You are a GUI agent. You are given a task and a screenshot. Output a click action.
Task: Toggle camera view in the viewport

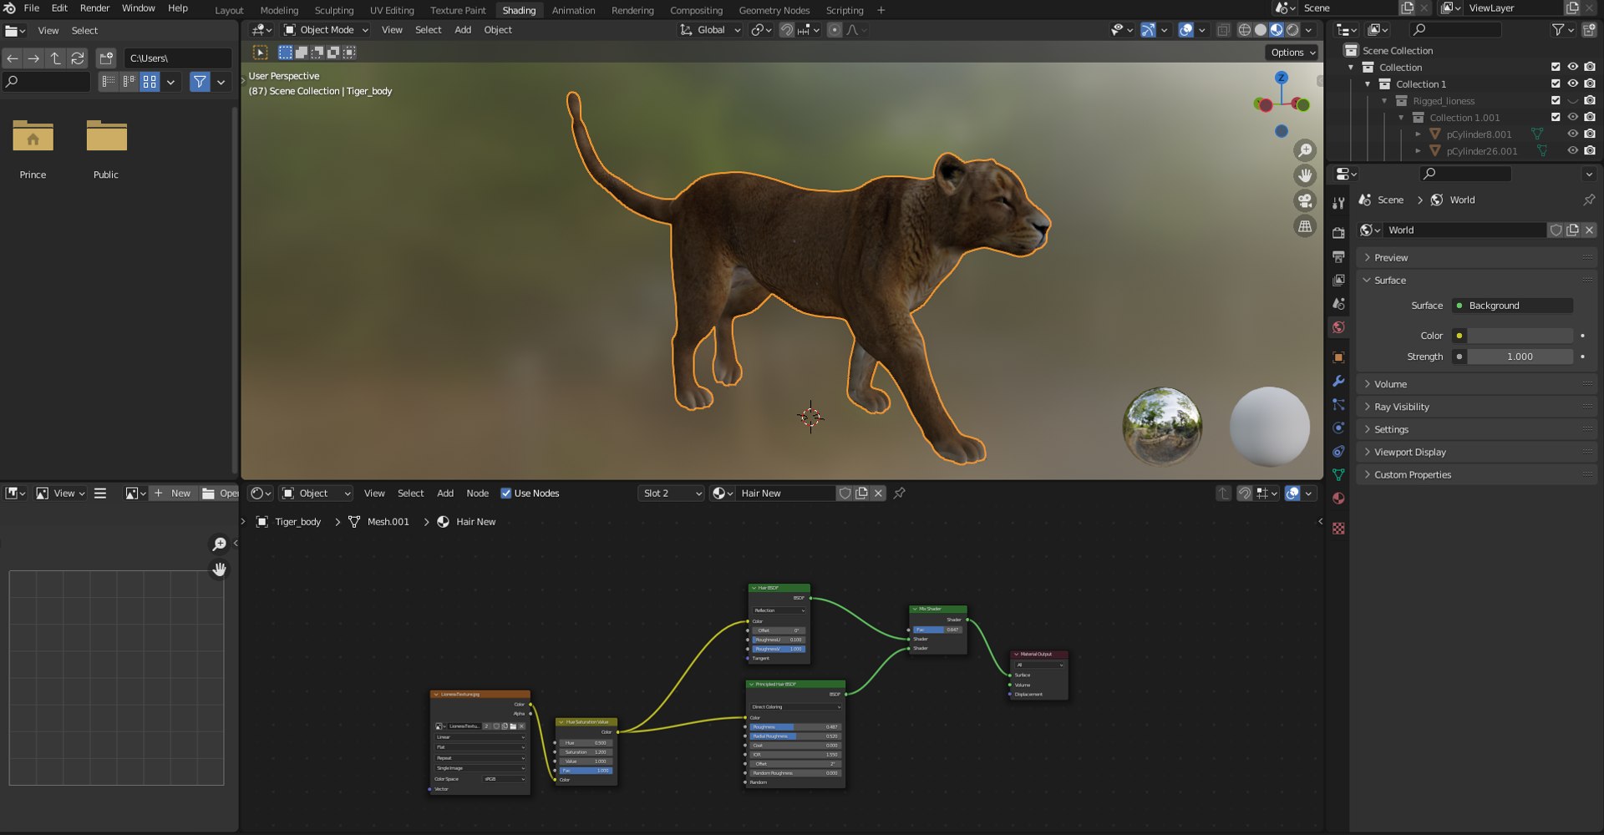(1305, 200)
